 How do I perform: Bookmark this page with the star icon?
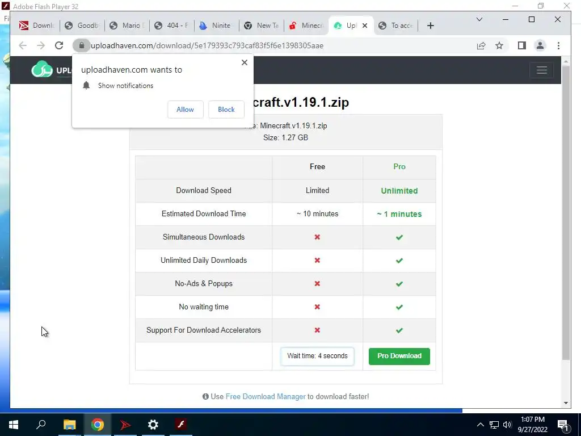click(499, 45)
